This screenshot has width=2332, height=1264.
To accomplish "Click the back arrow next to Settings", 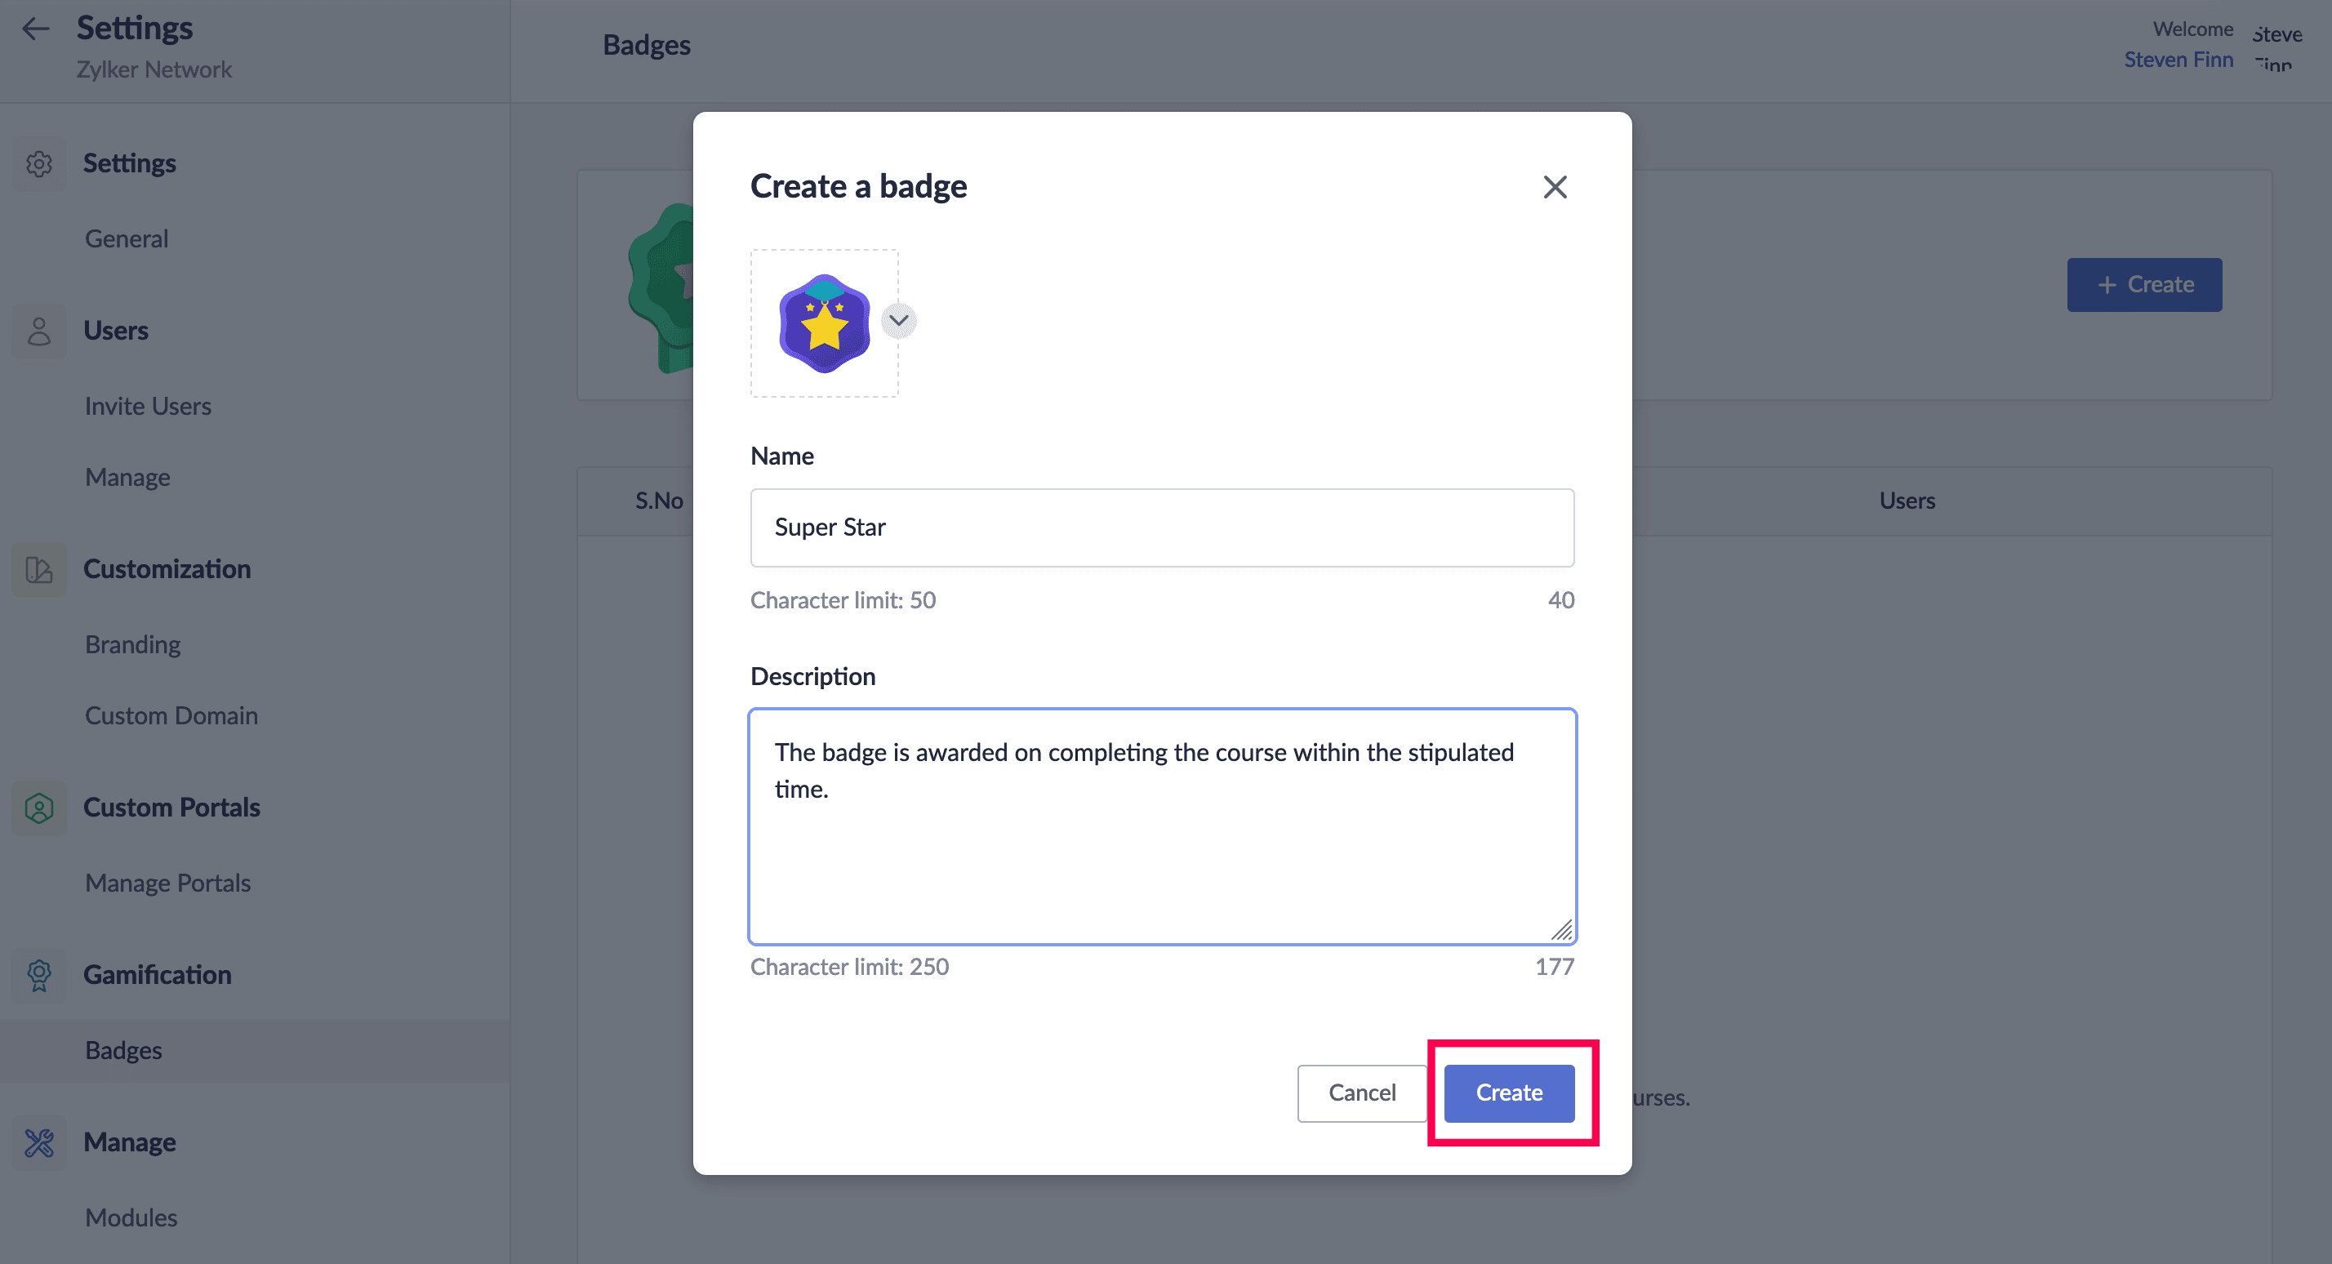I will click(x=35, y=29).
